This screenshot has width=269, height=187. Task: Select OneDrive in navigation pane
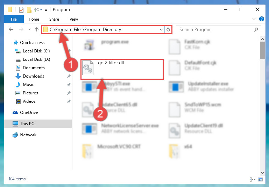coord(26,113)
